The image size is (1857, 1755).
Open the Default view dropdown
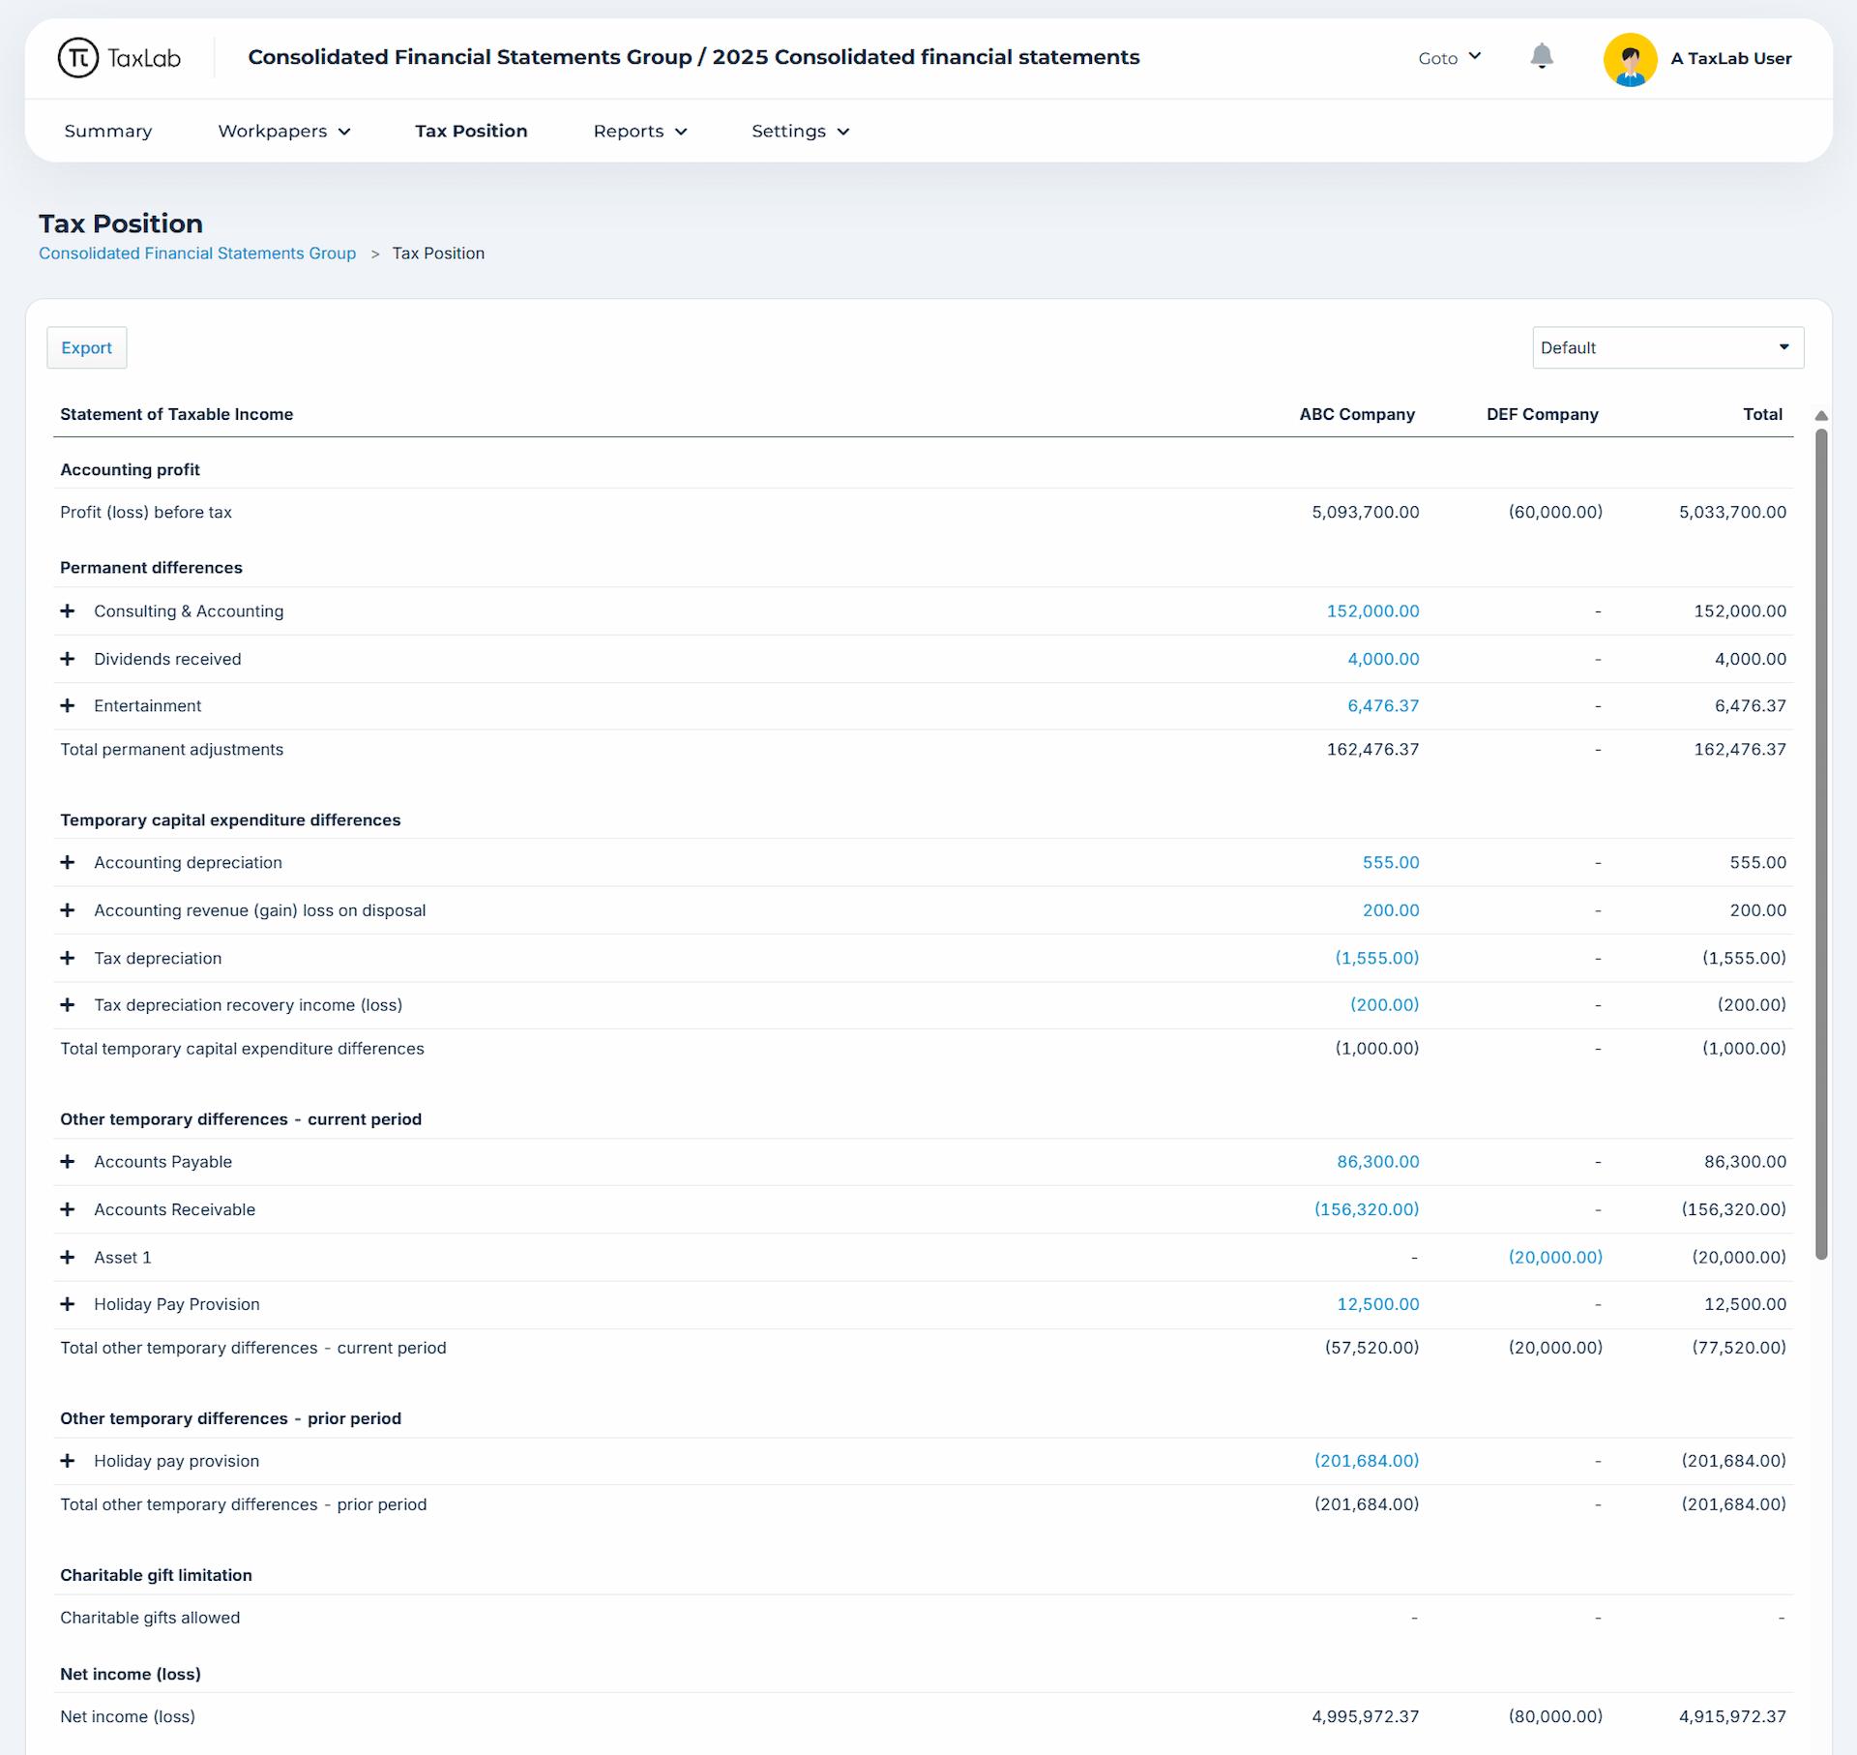(x=1667, y=347)
